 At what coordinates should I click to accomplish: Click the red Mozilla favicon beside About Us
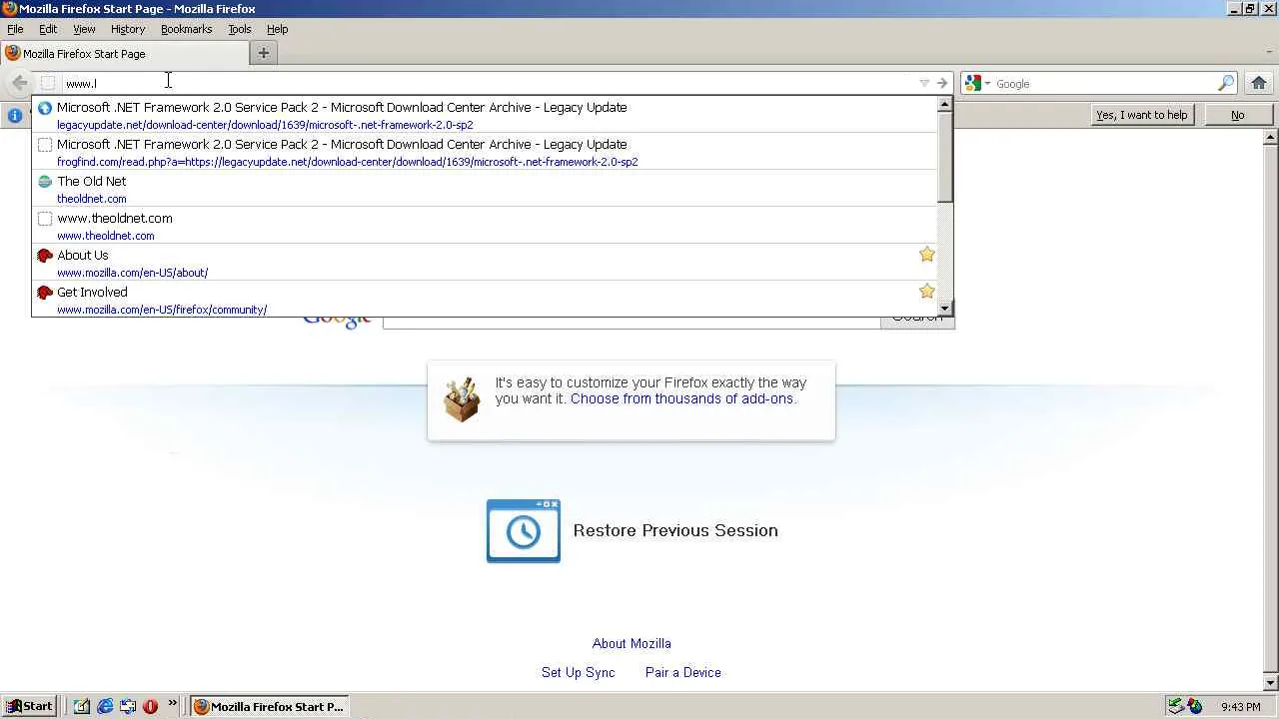coord(45,256)
